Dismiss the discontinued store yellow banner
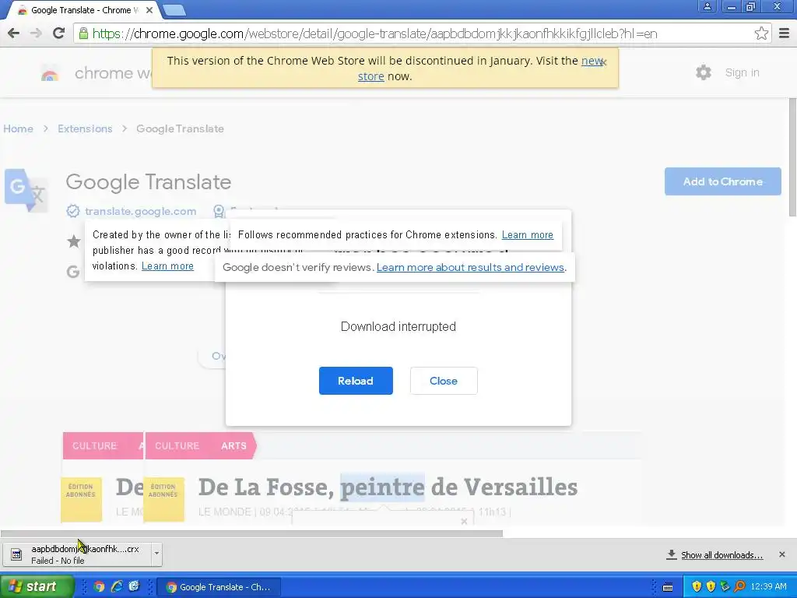The height and width of the screenshot is (598, 797). pyautogui.click(x=604, y=62)
